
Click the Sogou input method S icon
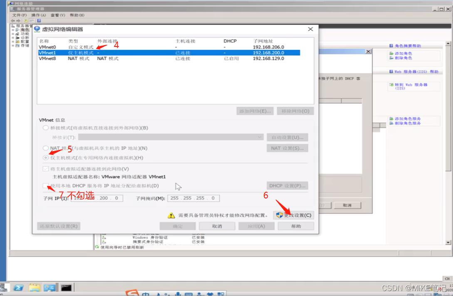tap(132, 293)
